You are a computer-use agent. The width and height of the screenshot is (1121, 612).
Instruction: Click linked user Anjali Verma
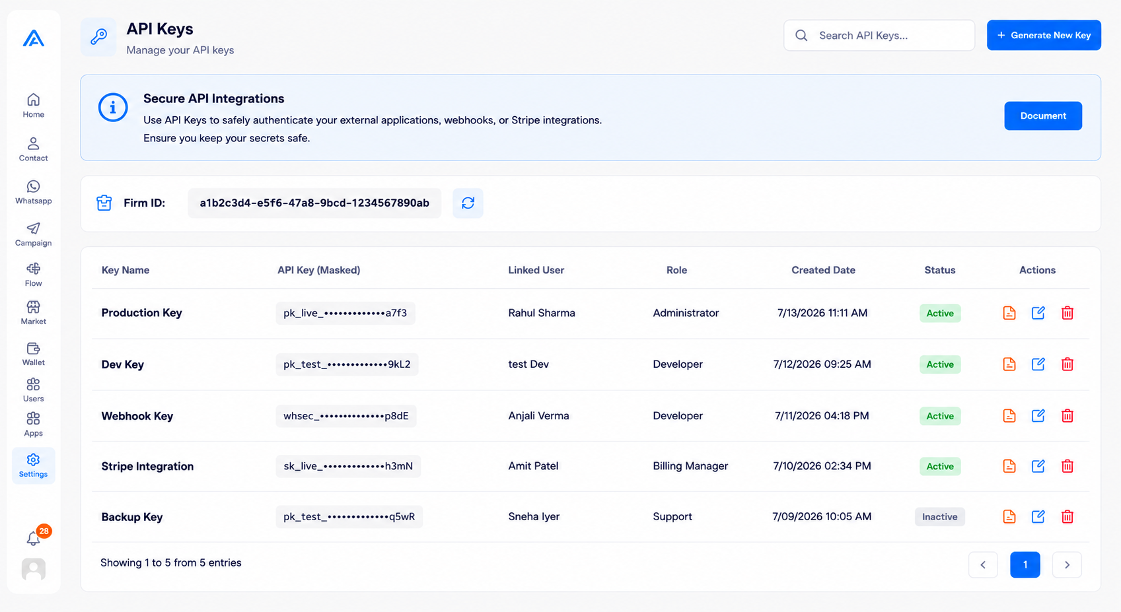pyautogui.click(x=538, y=416)
